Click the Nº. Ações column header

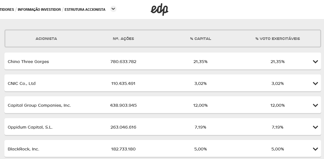click(x=124, y=39)
